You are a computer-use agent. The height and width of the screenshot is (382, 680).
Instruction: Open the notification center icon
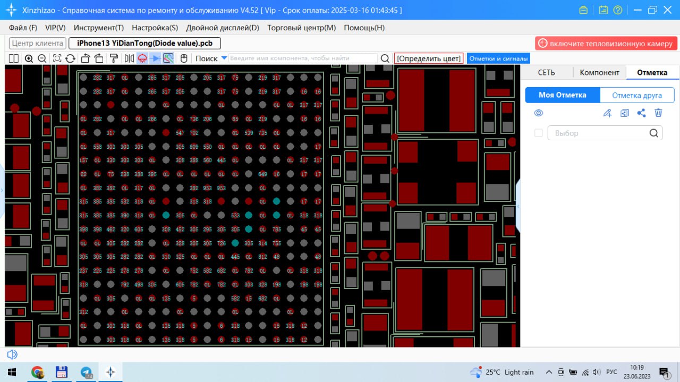[x=664, y=372]
